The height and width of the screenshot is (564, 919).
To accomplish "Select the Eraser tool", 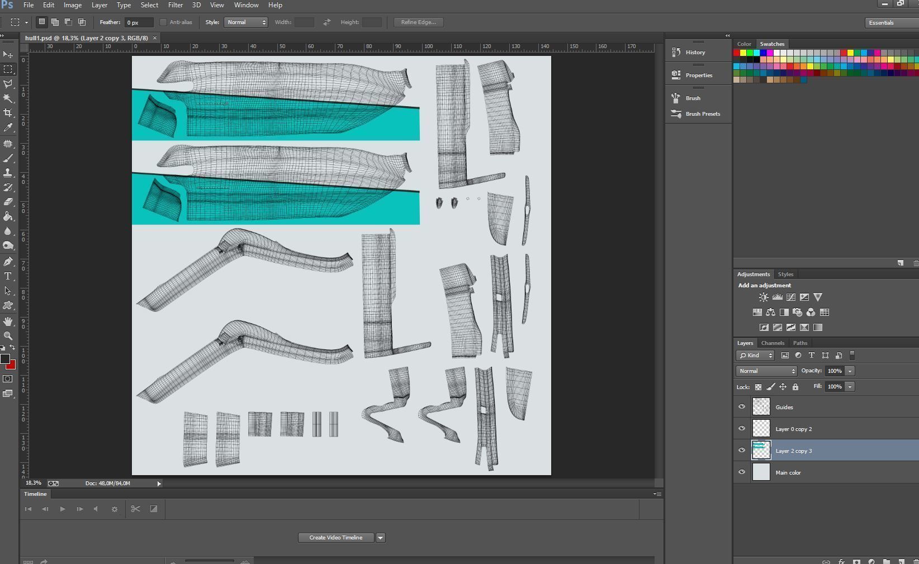I will coord(8,202).
